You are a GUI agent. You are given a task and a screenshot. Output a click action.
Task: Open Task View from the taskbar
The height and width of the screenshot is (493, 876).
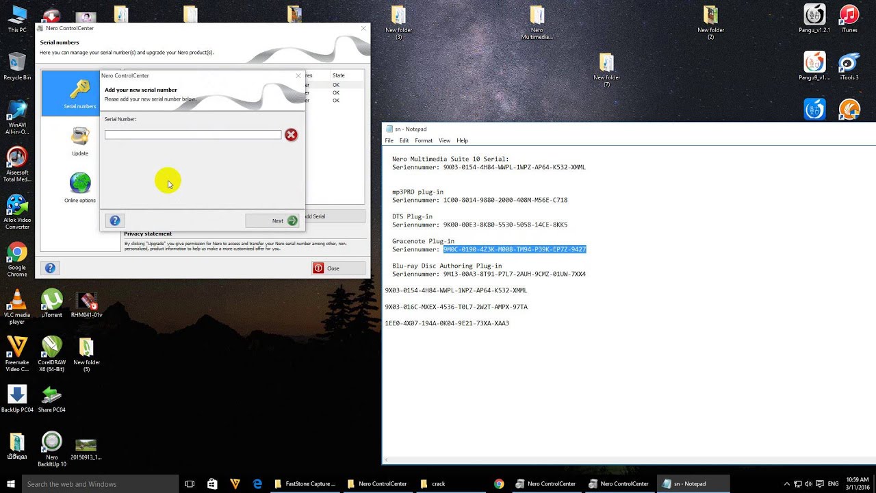tap(190, 484)
